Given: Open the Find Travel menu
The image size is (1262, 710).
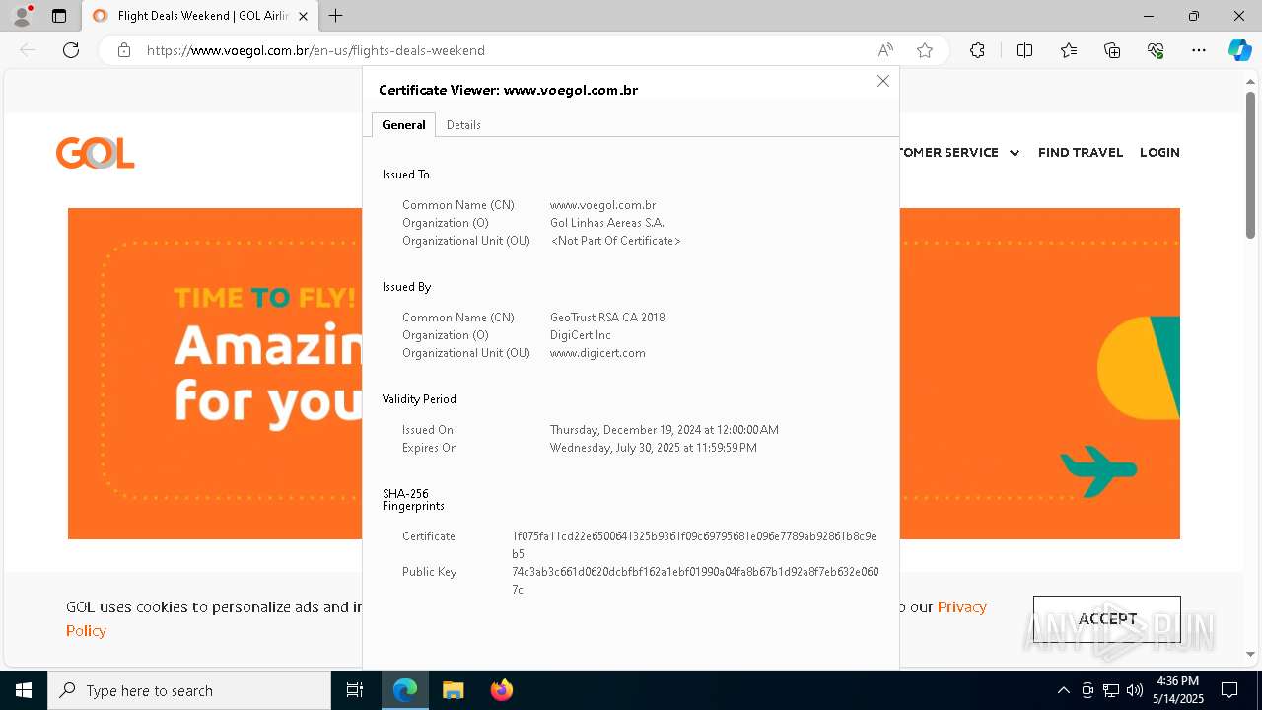Looking at the screenshot, I should tap(1081, 153).
